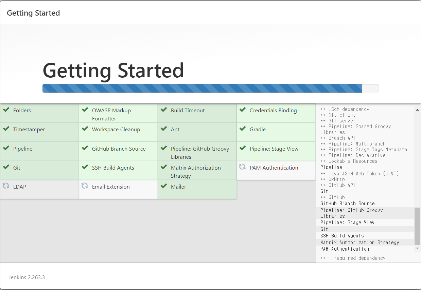
Task: Click the '** - required dependency' legend text
Action: click(x=353, y=258)
